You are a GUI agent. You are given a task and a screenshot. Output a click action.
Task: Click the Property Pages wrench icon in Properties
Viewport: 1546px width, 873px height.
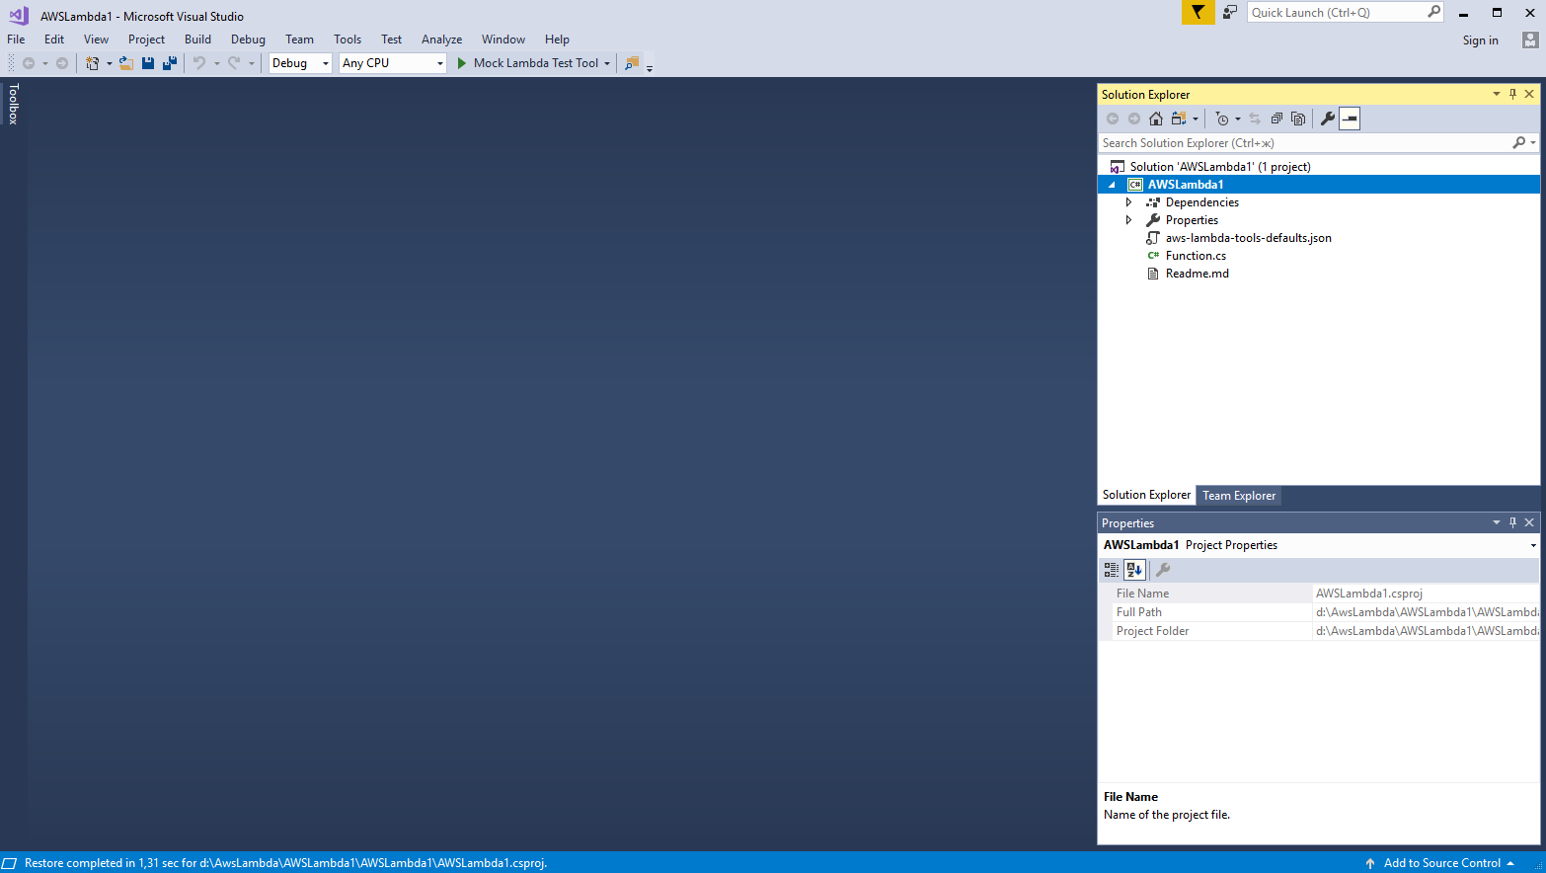coord(1163,570)
